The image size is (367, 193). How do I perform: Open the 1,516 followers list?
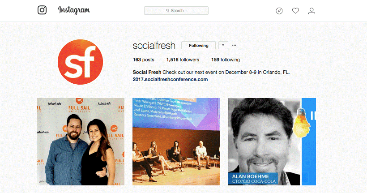(x=183, y=60)
